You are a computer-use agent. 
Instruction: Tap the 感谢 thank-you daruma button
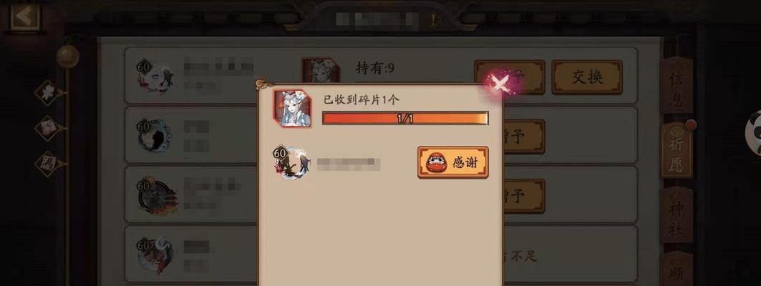(453, 162)
